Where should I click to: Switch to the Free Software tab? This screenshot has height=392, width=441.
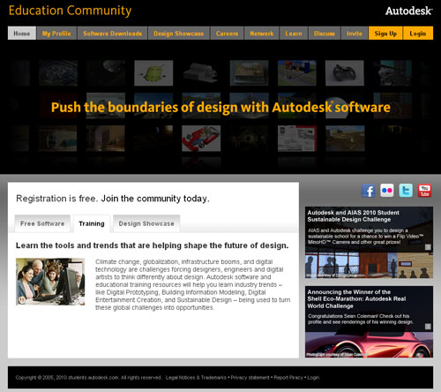(x=42, y=223)
